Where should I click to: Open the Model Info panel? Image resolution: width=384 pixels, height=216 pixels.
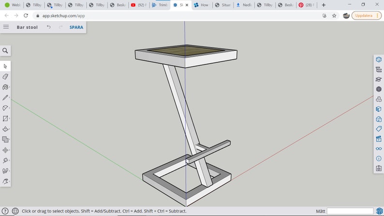coord(379,158)
